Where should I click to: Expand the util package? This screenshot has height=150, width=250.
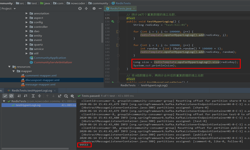pyautogui.click(x=27, y=53)
